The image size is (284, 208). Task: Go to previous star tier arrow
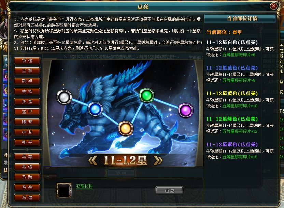(93, 160)
